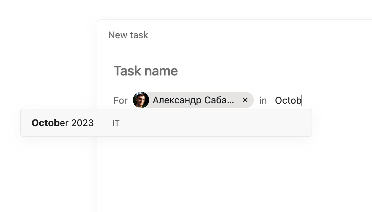Viewport: 372px width, 212px height.
Task: Click the "For" label before the assignee
Action: 121,100
